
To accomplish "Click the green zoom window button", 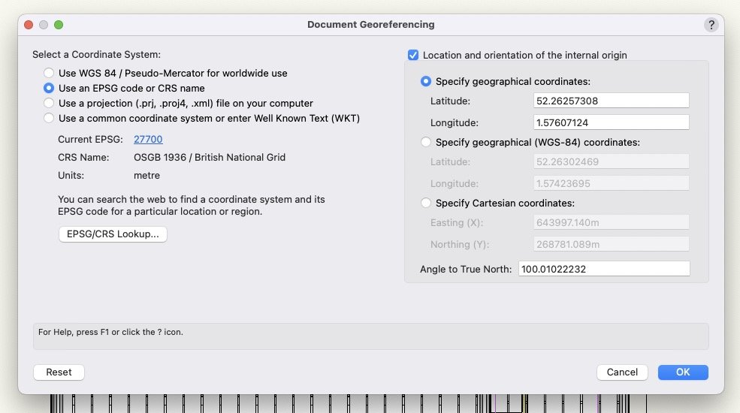I will 59,25.
